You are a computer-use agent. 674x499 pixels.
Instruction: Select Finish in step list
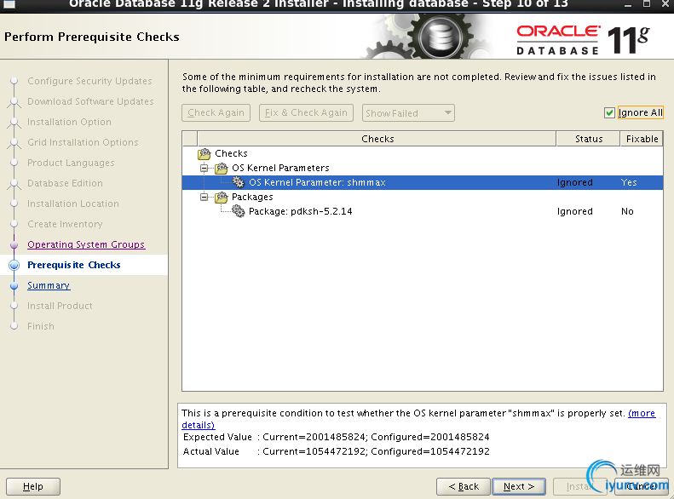[x=41, y=326]
